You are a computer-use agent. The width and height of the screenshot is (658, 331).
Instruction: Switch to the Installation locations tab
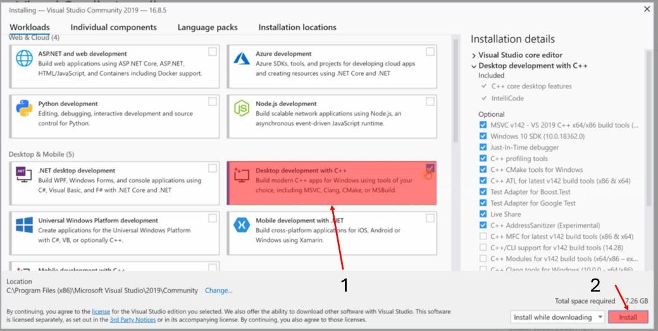(x=297, y=27)
